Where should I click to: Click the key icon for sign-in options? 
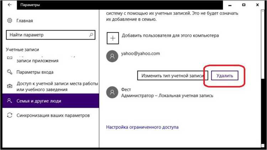coord(10,72)
